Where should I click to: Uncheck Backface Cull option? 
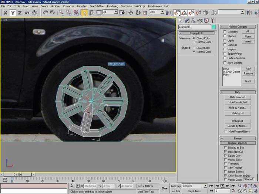pyautogui.click(x=225, y=152)
